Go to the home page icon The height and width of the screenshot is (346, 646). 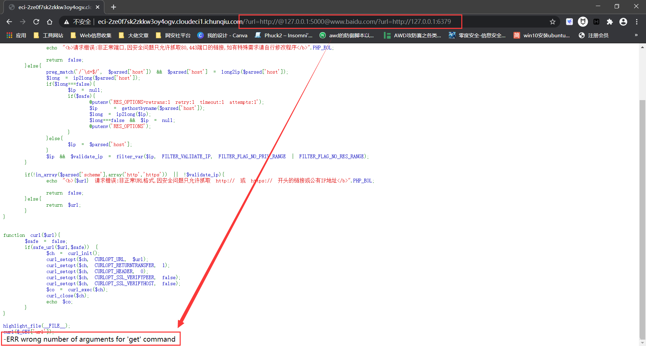pyautogui.click(x=49, y=22)
